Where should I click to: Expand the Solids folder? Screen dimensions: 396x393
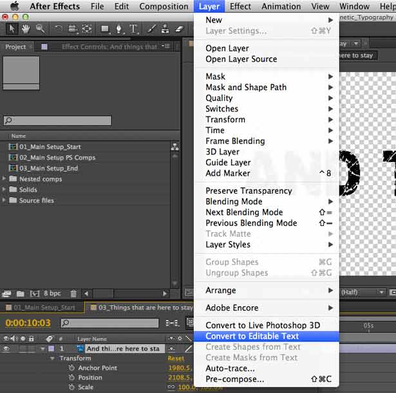[4, 189]
